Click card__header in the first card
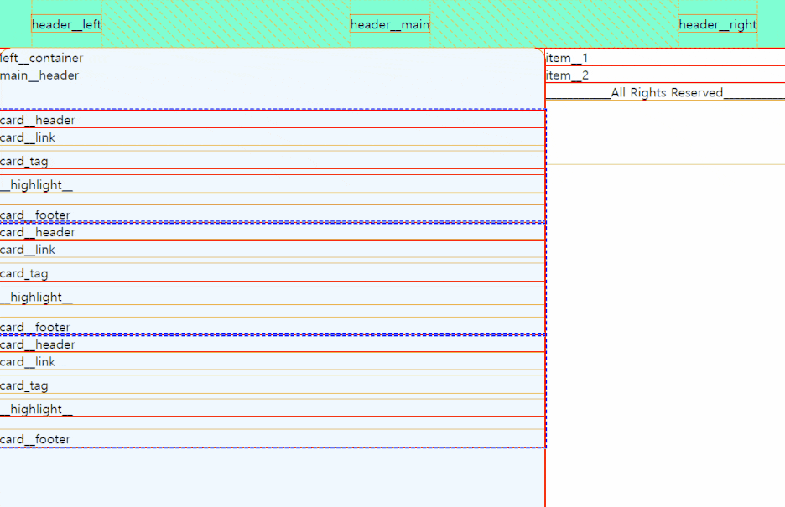Viewport: 785px width, 507px height. (x=273, y=120)
